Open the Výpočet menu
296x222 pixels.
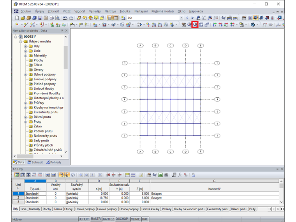[80, 11]
